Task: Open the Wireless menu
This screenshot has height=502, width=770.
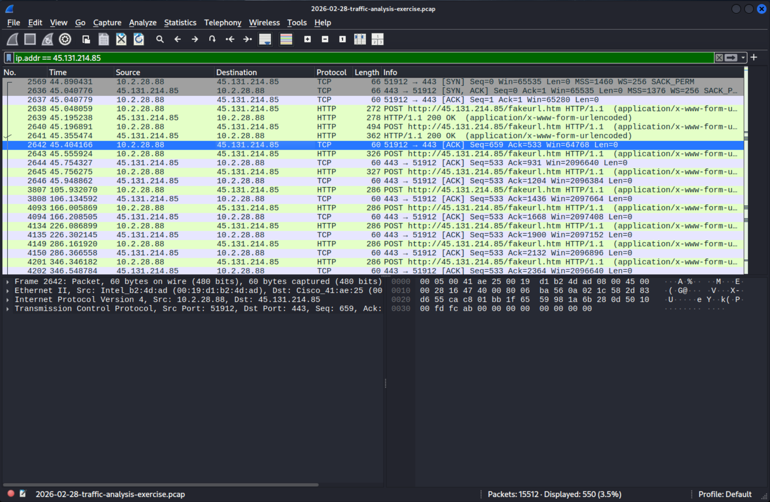Action: pos(264,22)
